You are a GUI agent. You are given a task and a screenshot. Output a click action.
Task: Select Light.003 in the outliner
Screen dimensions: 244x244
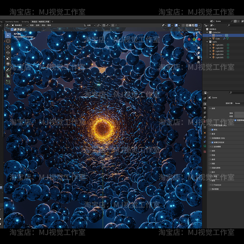point(219,51)
